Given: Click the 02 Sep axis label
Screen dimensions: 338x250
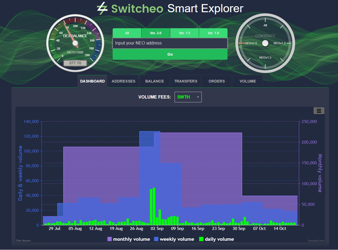Looking at the screenshot, I should coord(157,229).
